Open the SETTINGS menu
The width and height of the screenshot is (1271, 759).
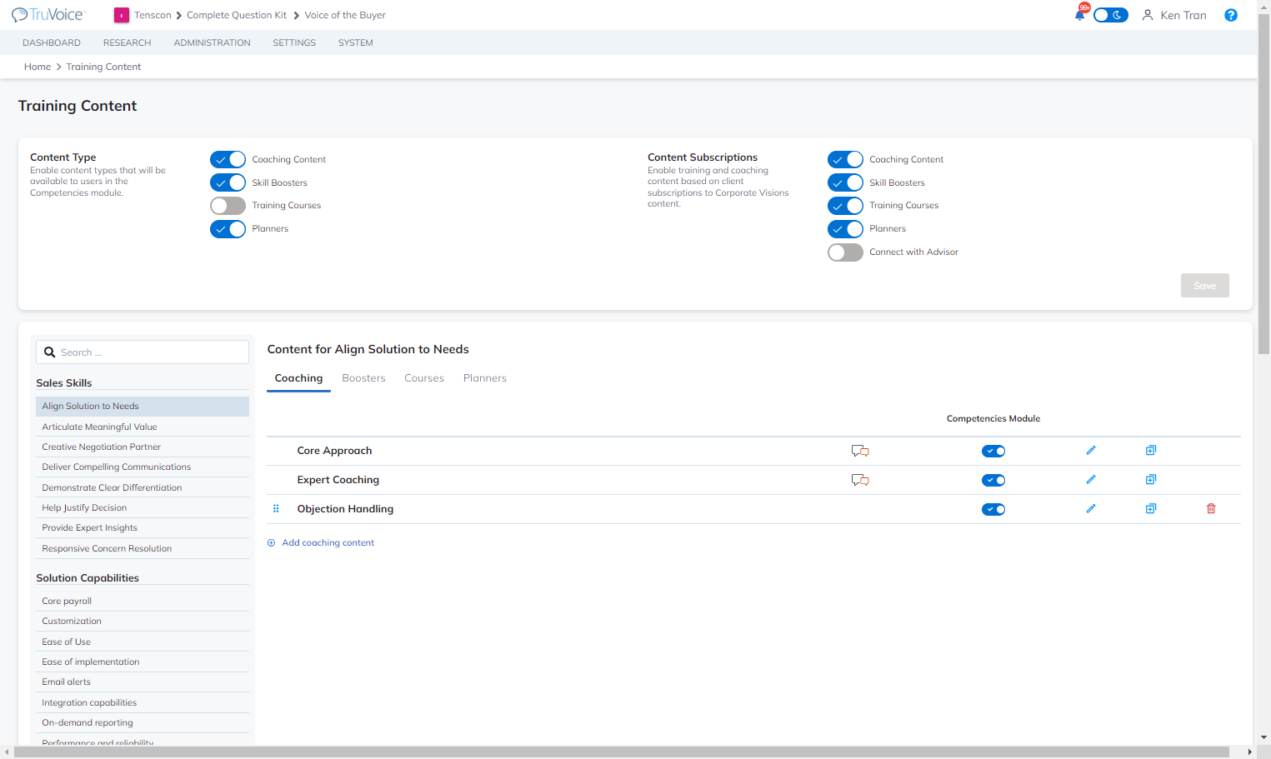click(294, 42)
